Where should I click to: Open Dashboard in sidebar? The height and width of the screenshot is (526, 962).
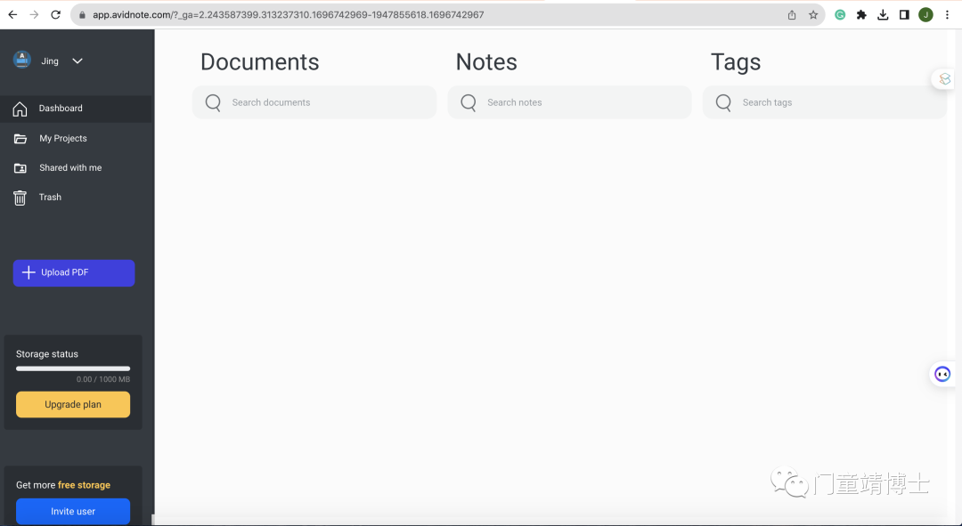[x=76, y=109]
